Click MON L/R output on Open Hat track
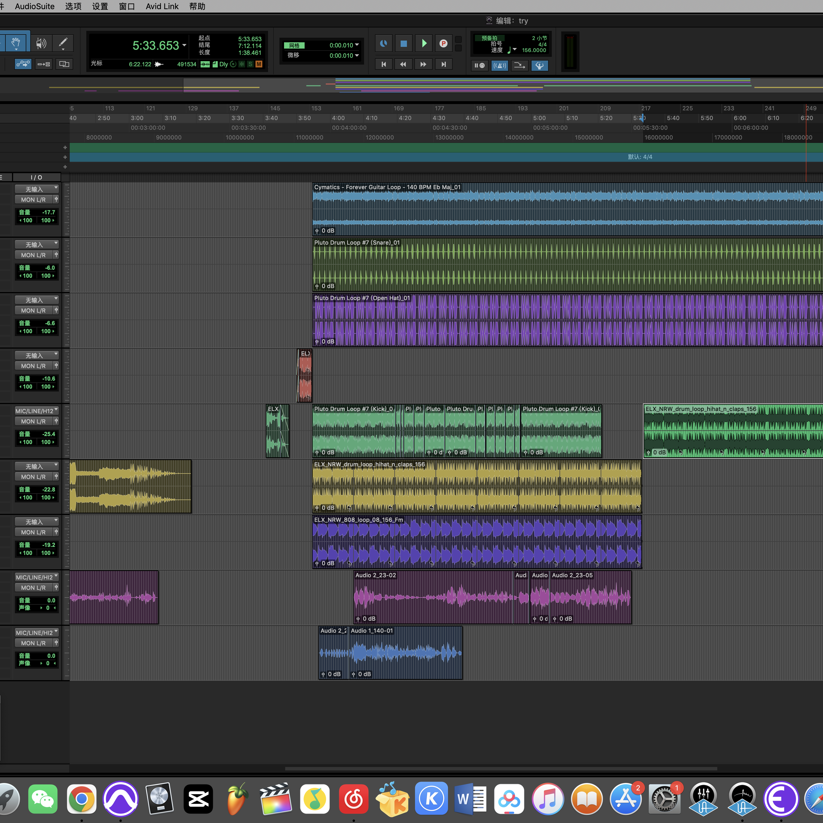The height and width of the screenshot is (823, 823). (x=33, y=310)
